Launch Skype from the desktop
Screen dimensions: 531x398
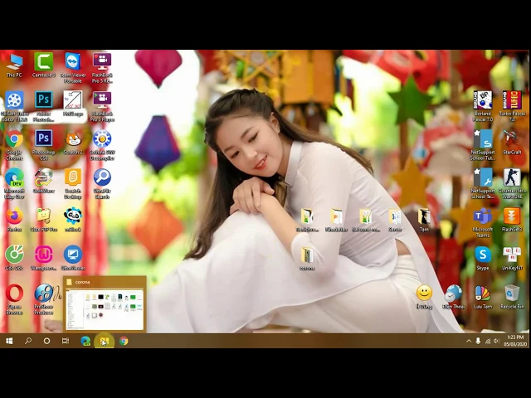483,255
